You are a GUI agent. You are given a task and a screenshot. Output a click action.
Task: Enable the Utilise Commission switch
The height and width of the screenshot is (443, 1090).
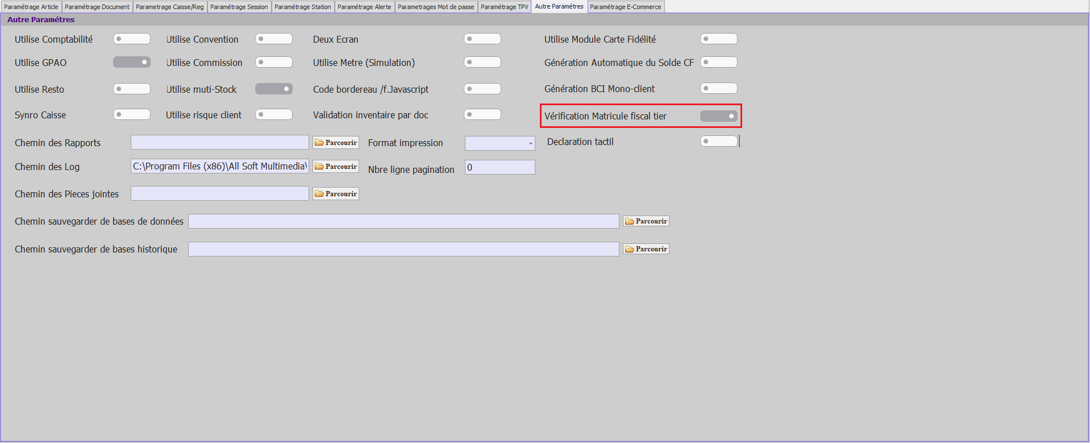[x=274, y=62]
